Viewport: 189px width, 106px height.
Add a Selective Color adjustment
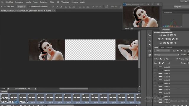[172, 43]
